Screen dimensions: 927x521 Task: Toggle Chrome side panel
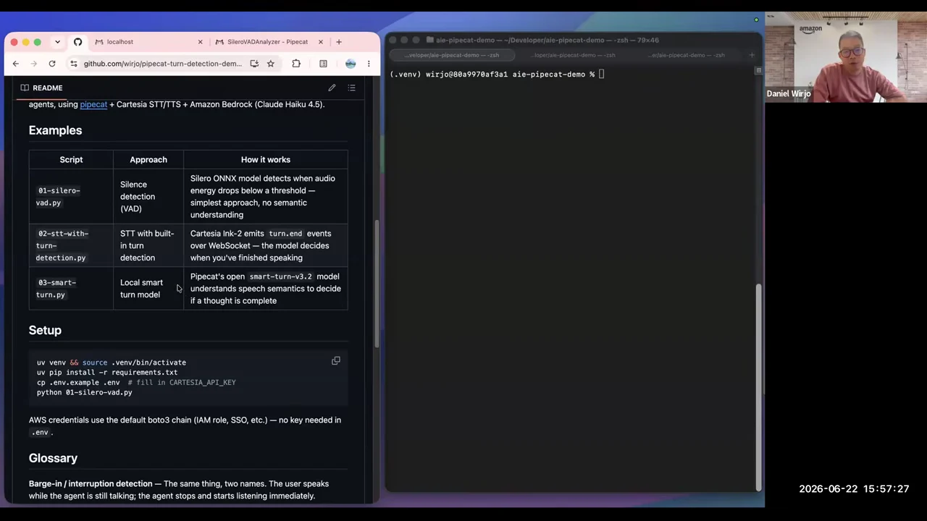click(x=323, y=64)
